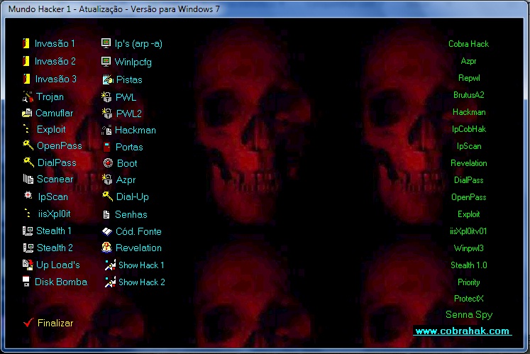Viewport: 530px width, 354px height.
Task: Click the Disk Bomba icon
Action: click(27, 282)
